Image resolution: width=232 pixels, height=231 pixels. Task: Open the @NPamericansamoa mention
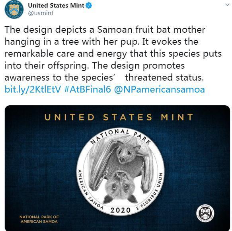[160, 89]
